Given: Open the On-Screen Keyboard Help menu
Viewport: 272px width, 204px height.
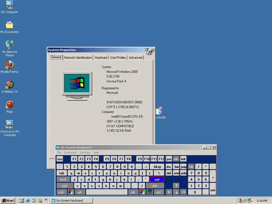Looking at the screenshot, I should coord(96,152).
